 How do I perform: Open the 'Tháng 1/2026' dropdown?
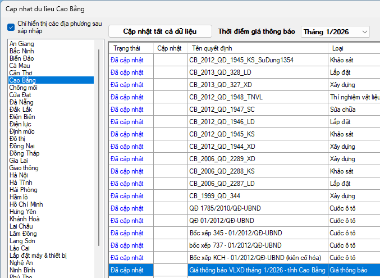point(335,32)
